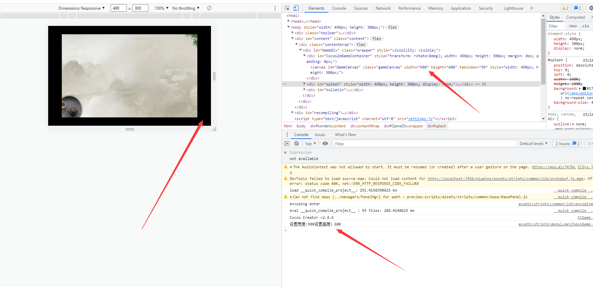
Task: Click the viewport width field showing 490
Action: (x=119, y=8)
